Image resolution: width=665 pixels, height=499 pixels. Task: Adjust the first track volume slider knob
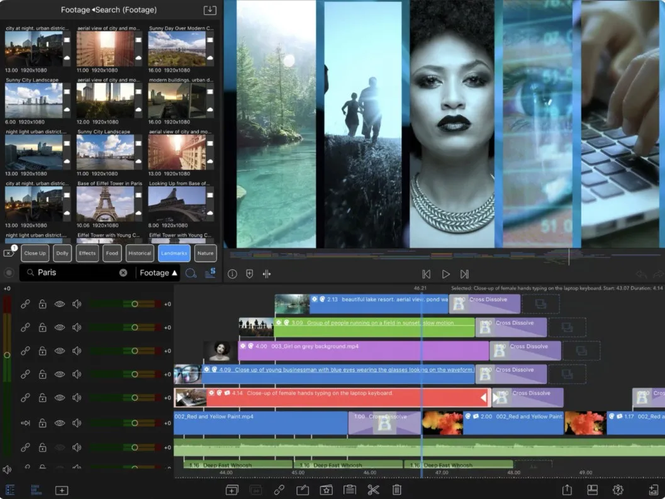[x=135, y=304]
